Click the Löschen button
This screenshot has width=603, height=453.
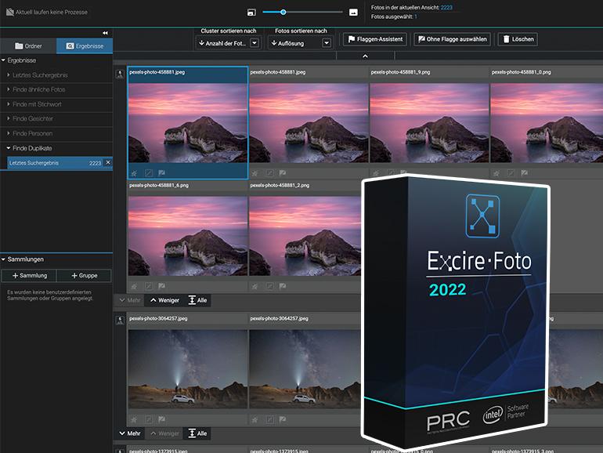[518, 39]
